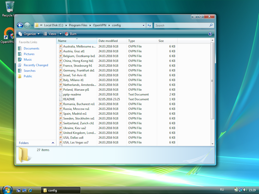Select USA, Dallas us8 file name

tap(73, 137)
